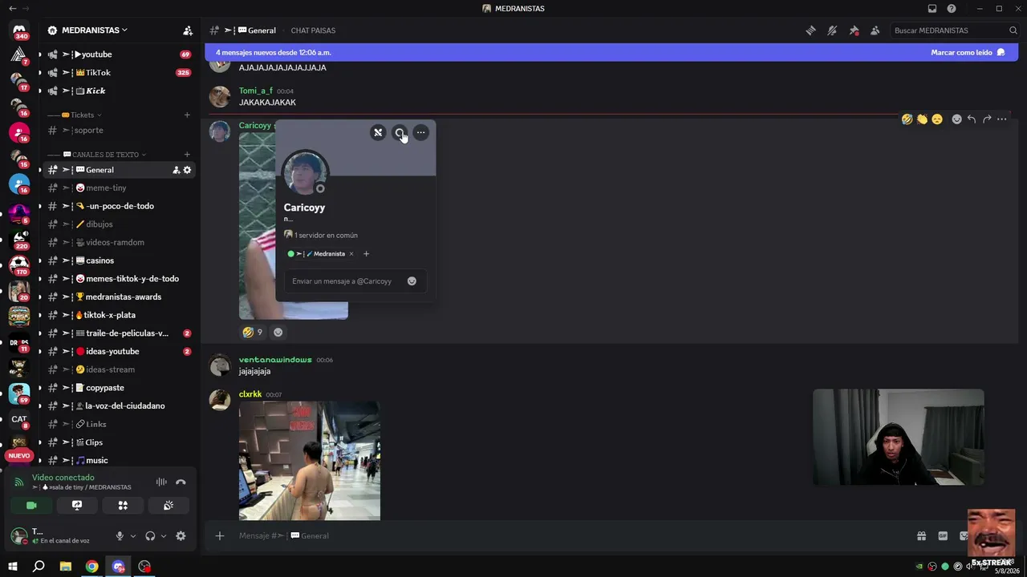Share your screen from voice panel
Screen dimensions: 1027x577
coord(77,506)
